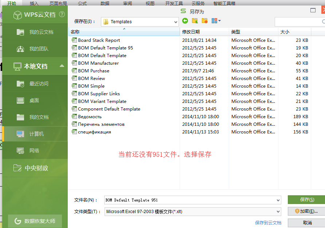Sort by 大小 column header

(294, 32)
